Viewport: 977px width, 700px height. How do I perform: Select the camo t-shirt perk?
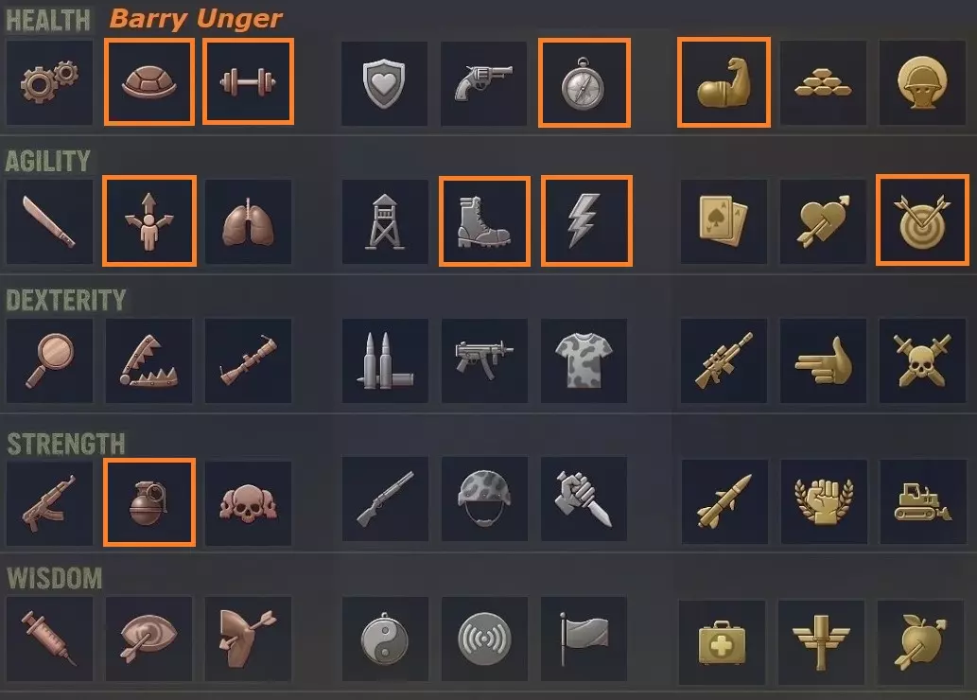click(x=584, y=360)
